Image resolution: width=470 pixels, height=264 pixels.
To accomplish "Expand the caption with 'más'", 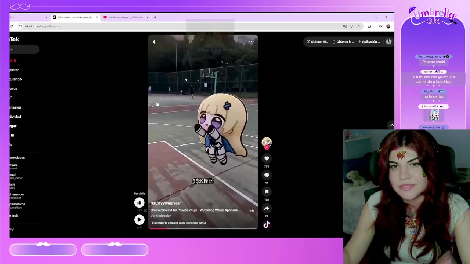I will pyautogui.click(x=251, y=210).
